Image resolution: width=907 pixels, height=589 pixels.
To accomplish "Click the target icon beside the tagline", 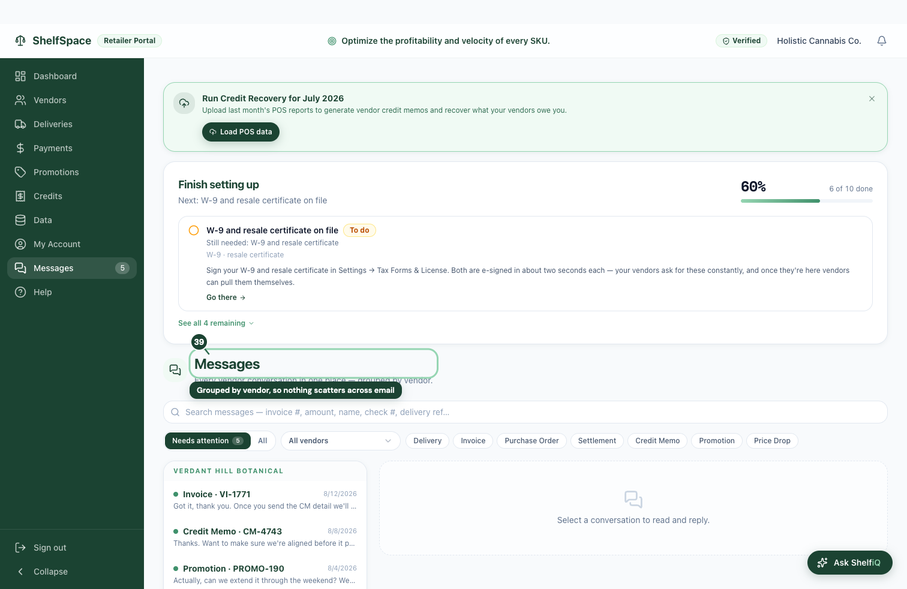I will (332, 41).
